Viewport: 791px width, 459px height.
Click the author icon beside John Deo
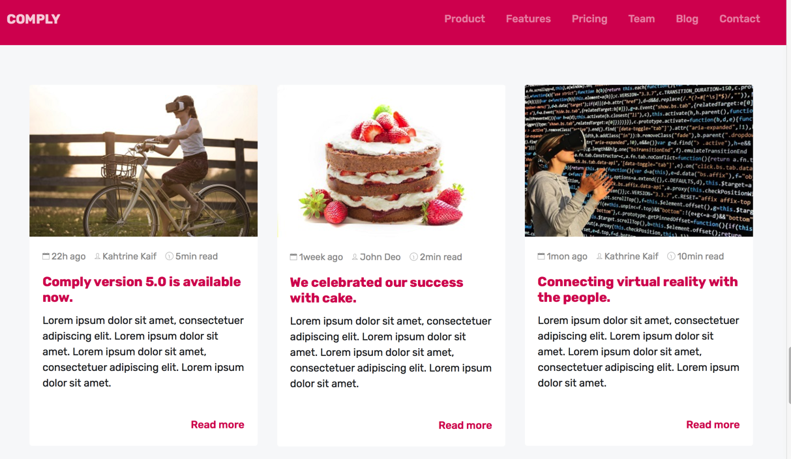355,257
